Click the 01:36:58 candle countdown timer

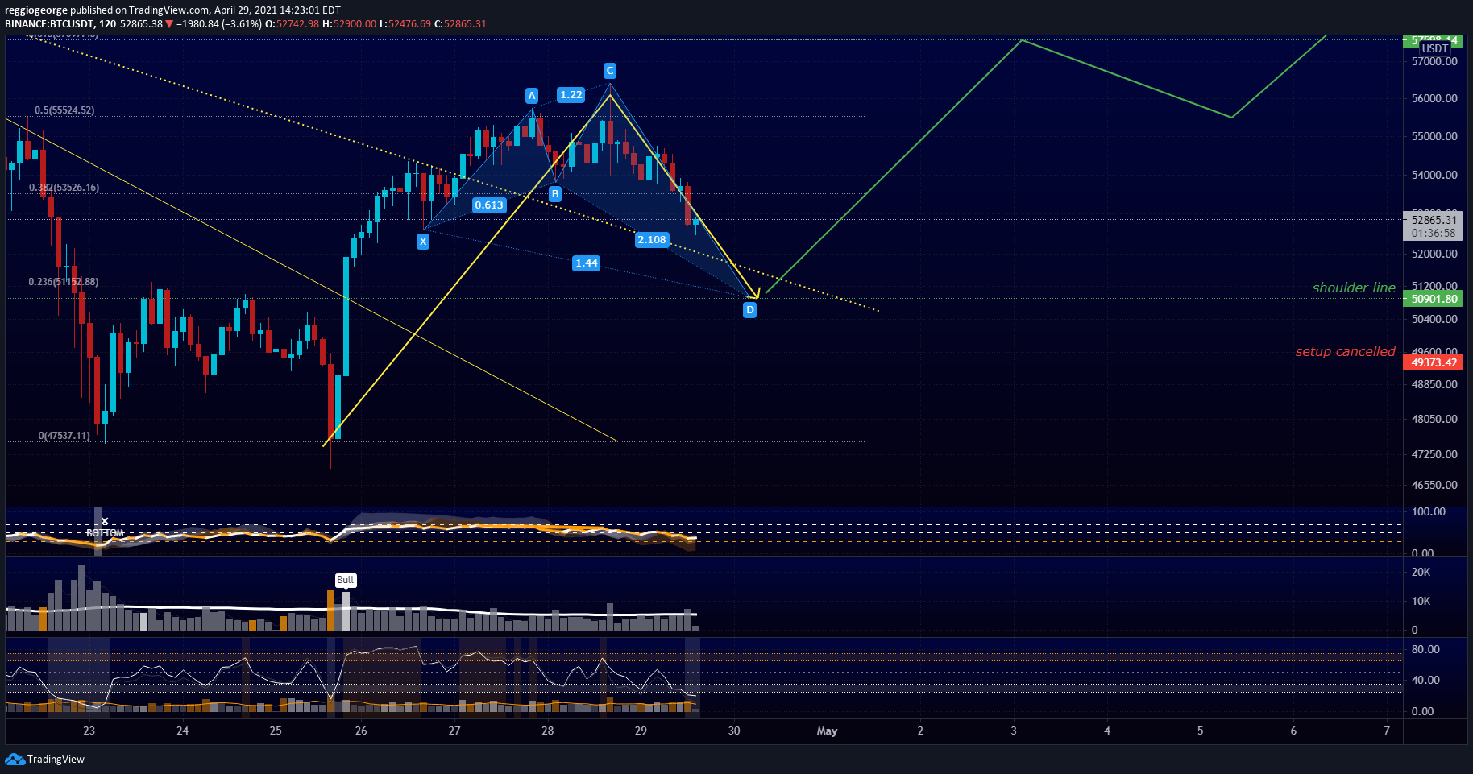(x=1434, y=233)
